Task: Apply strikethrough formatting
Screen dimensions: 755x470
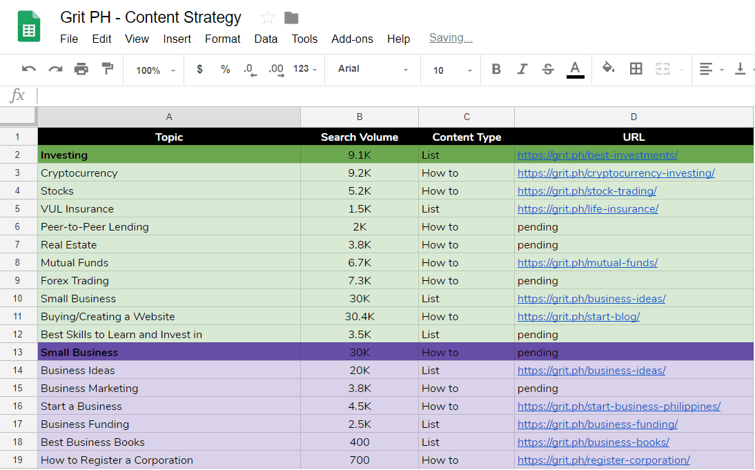Action: coord(548,69)
